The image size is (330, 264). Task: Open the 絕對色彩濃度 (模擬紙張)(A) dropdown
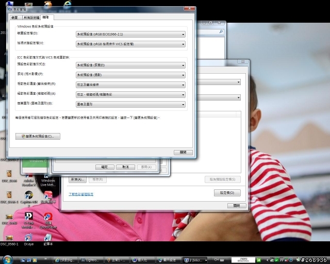pyautogui.click(x=130, y=94)
